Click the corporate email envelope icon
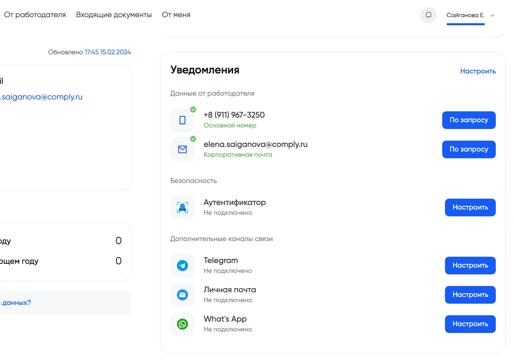515x364 pixels. point(182,149)
